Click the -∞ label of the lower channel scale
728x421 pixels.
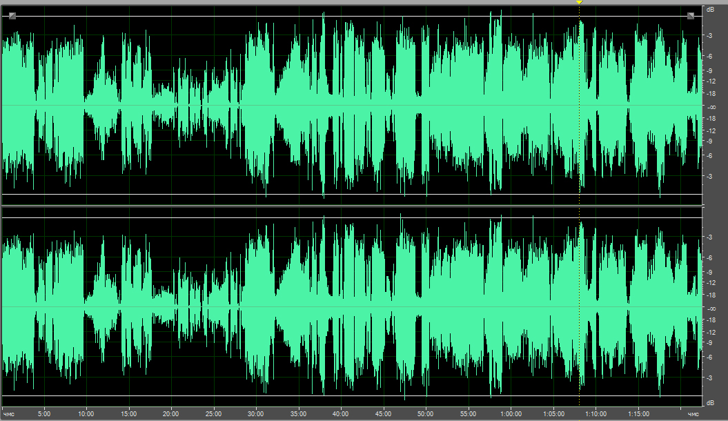click(711, 309)
